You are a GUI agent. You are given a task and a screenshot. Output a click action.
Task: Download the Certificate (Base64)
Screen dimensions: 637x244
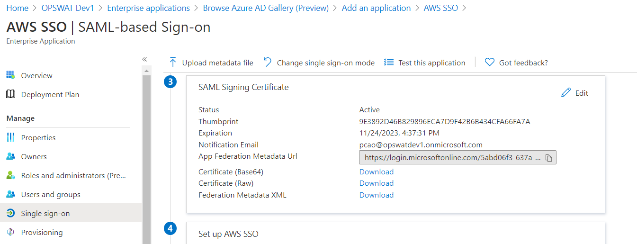point(377,172)
